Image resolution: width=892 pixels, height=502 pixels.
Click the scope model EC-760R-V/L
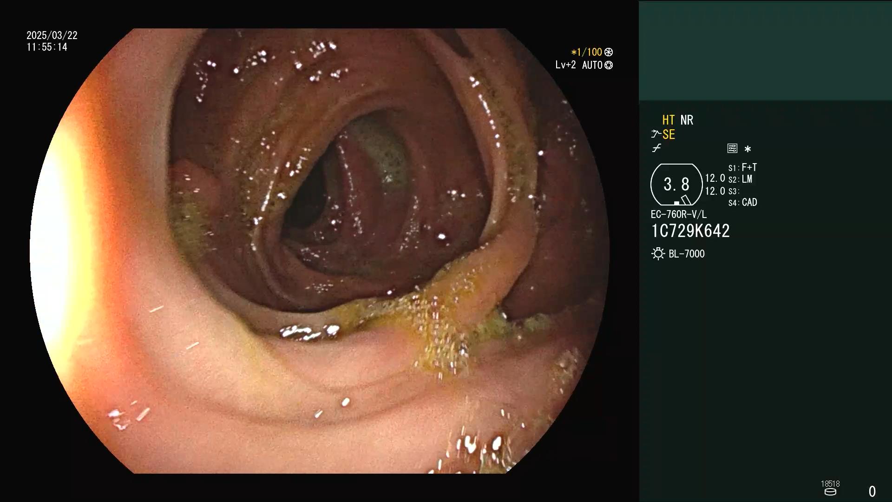679,214
